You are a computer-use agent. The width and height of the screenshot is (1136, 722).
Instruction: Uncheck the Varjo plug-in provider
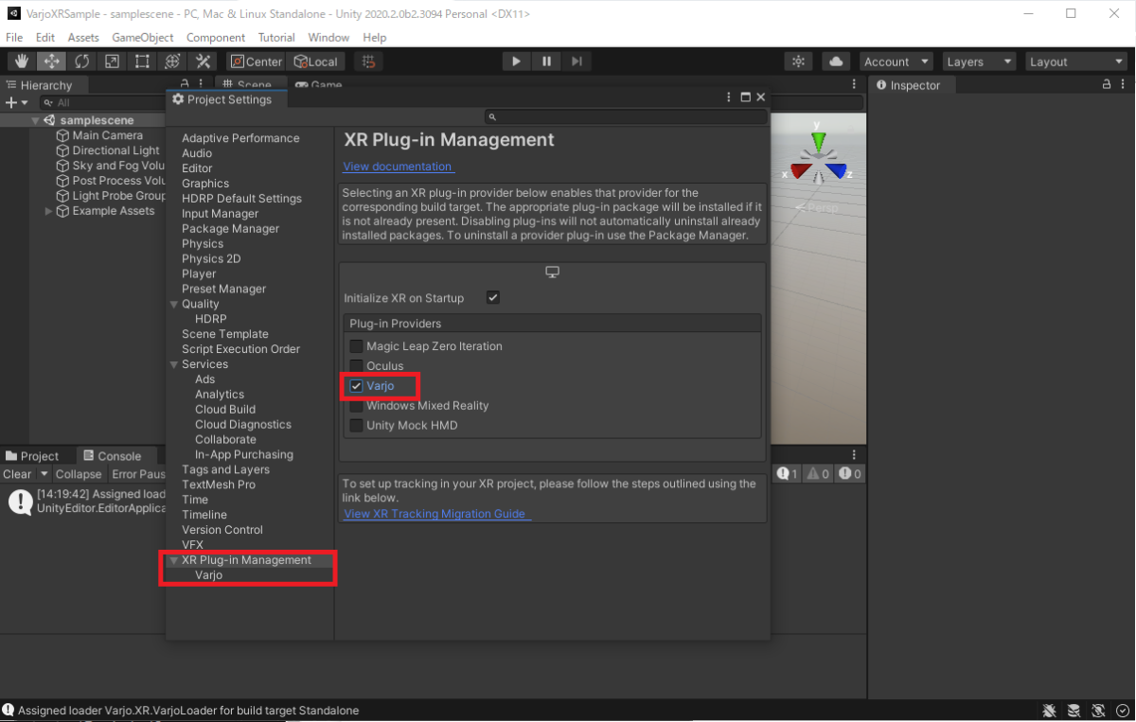[356, 386]
